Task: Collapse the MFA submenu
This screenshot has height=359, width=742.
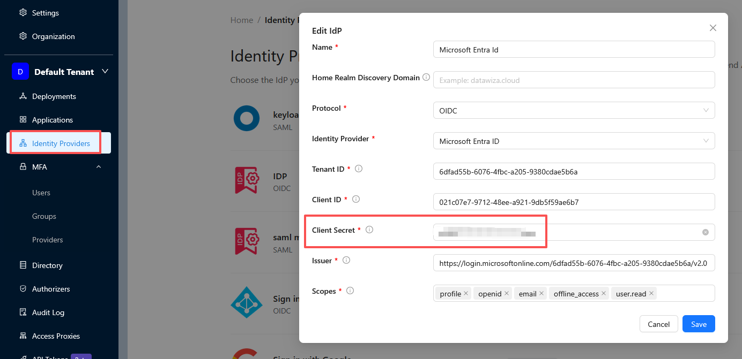Action: click(99, 167)
